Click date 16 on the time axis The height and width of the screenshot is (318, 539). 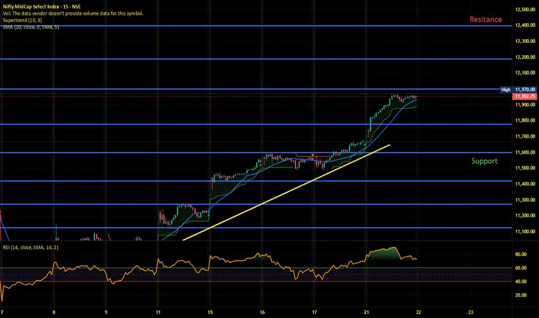(263, 312)
